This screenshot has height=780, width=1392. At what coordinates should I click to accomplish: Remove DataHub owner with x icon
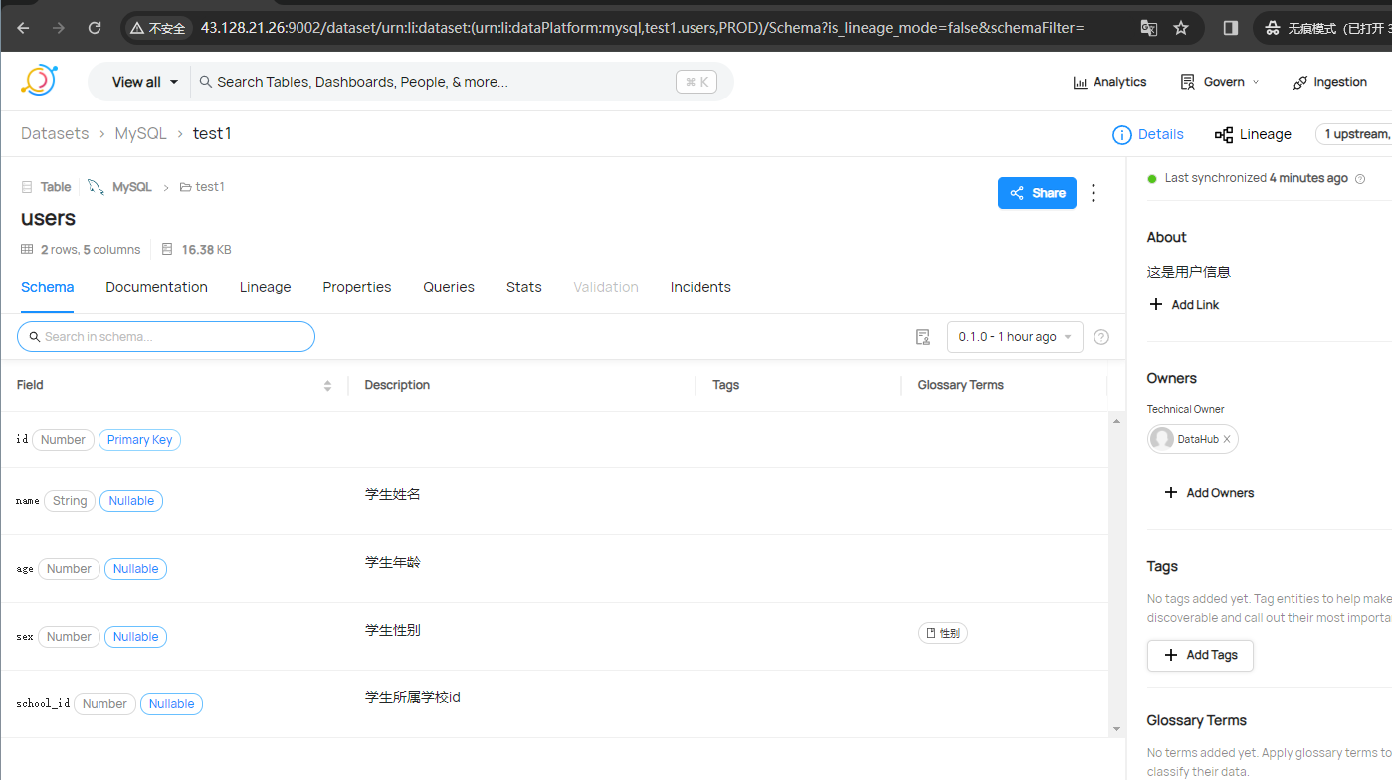point(1227,439)
